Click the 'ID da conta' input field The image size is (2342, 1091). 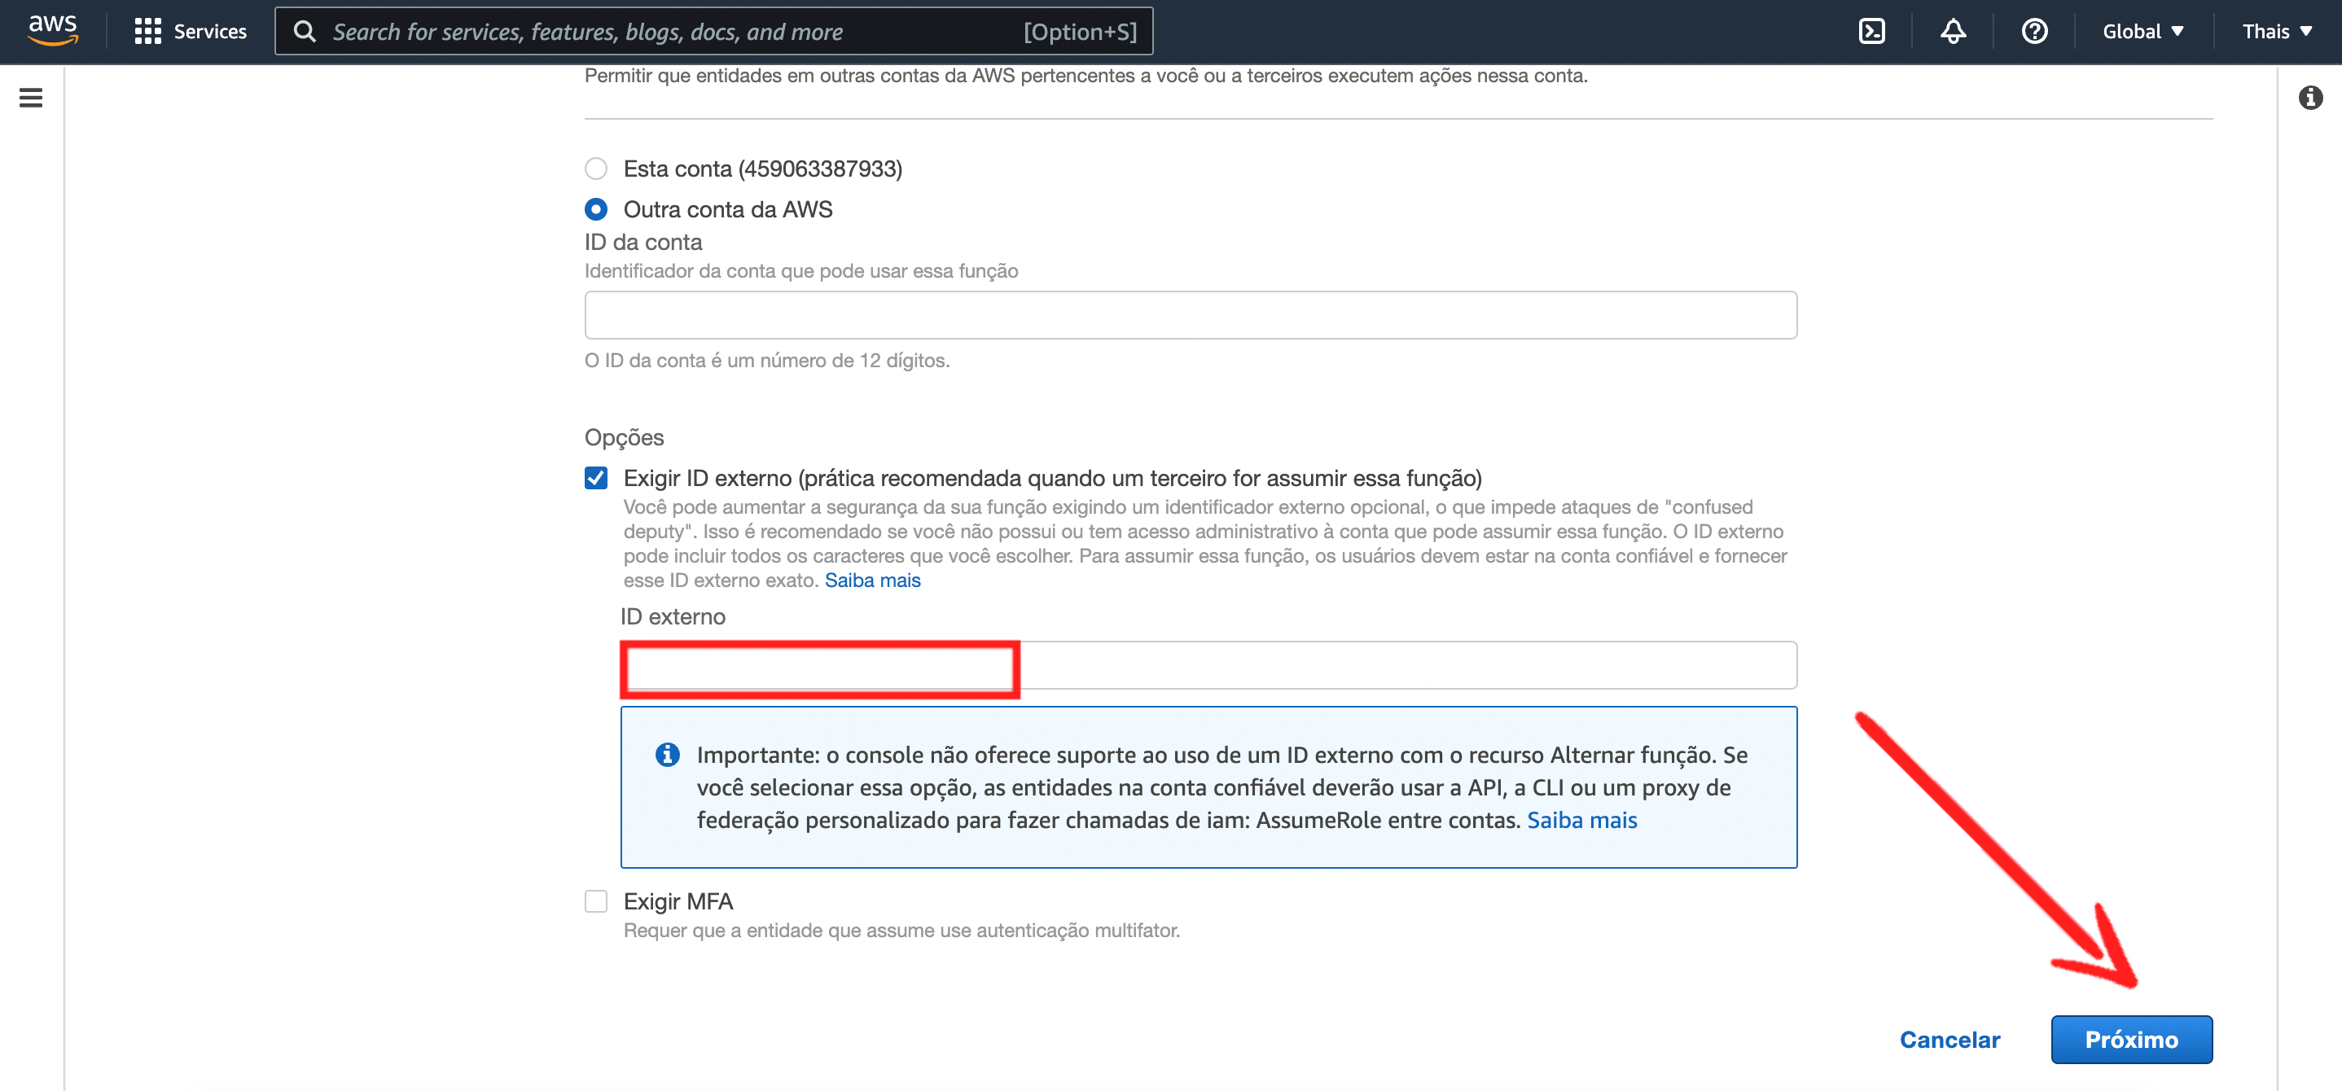click(1190, 315)
